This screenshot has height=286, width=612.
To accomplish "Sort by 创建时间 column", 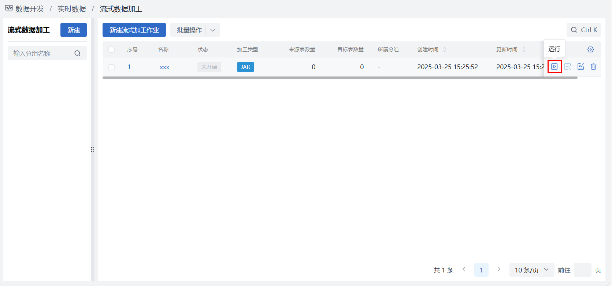I will 445,49.
